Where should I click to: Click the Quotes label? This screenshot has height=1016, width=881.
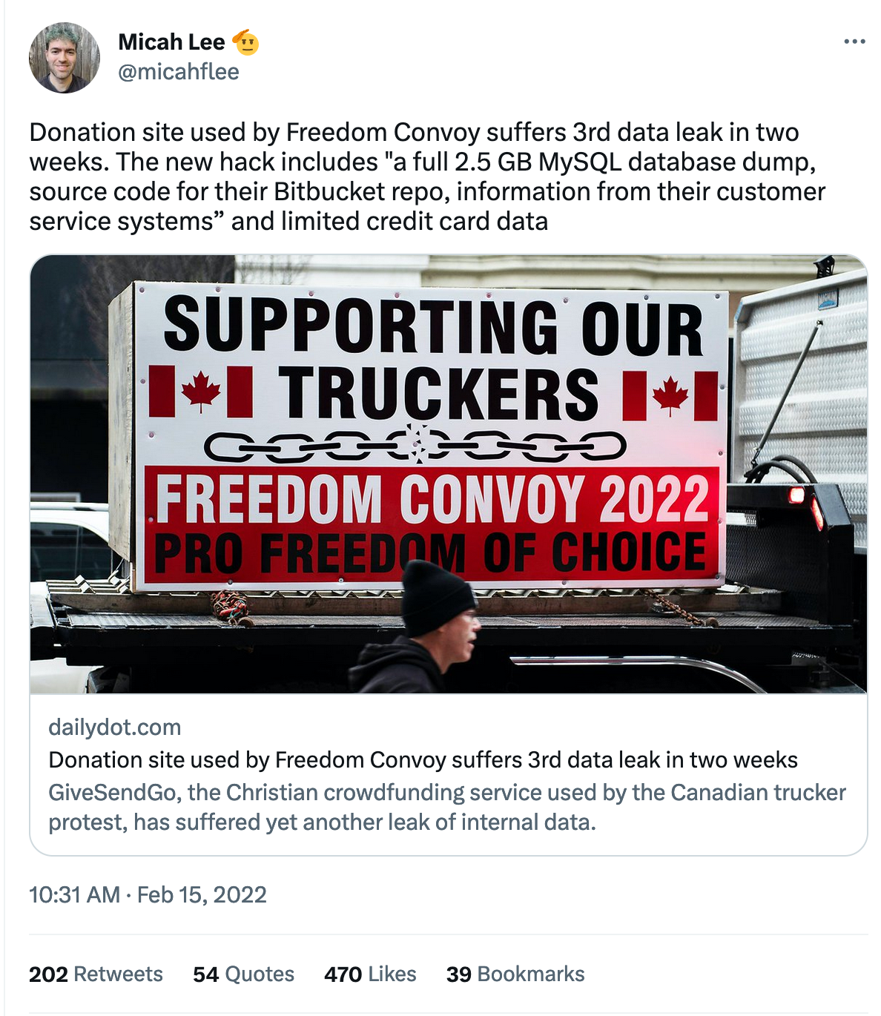tap(261, 974)
